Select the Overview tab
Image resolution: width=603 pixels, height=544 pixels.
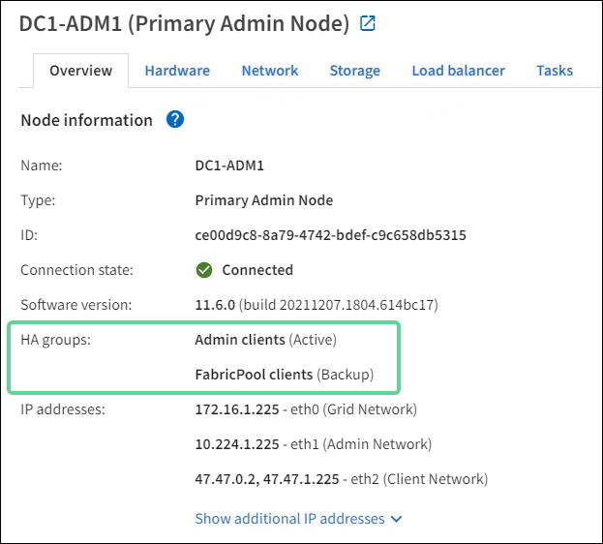(x=81, y=71)
